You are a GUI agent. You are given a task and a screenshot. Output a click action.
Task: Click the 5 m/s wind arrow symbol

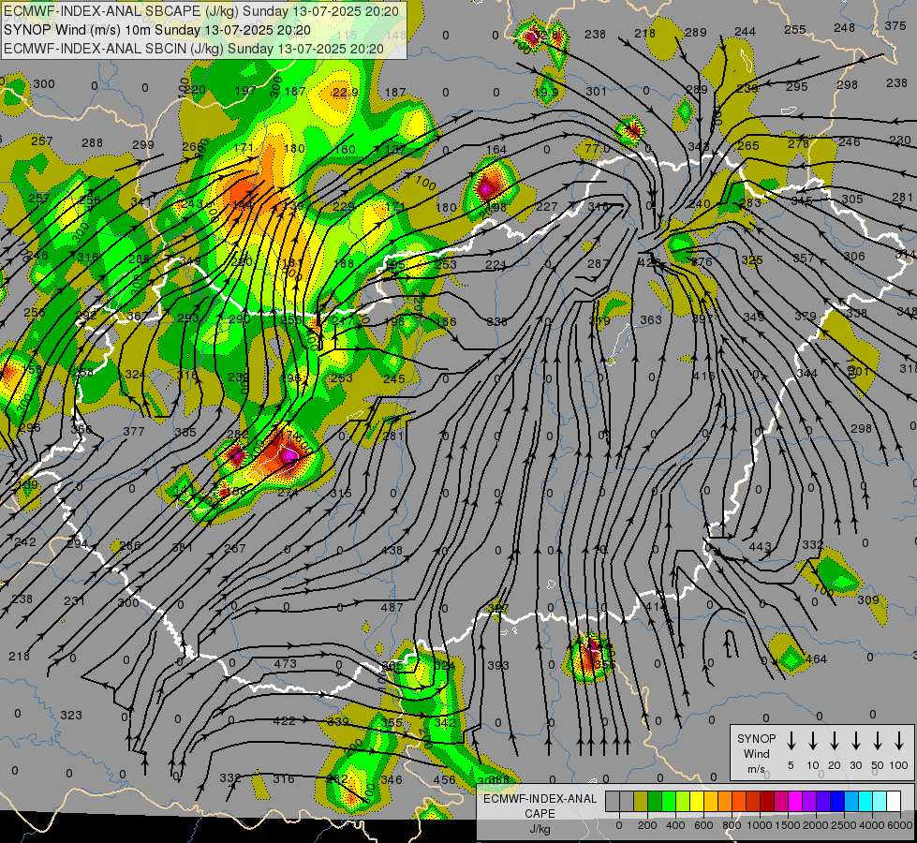[791, 740]
